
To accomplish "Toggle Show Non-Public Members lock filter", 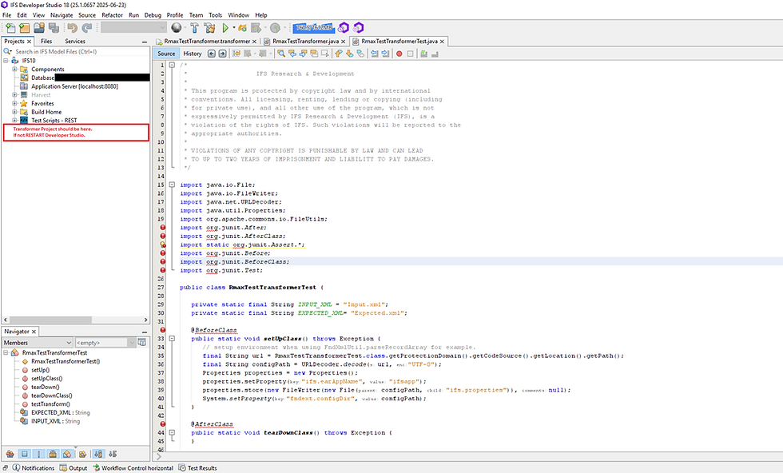I will pyautogui.click(x=53, y=454).
